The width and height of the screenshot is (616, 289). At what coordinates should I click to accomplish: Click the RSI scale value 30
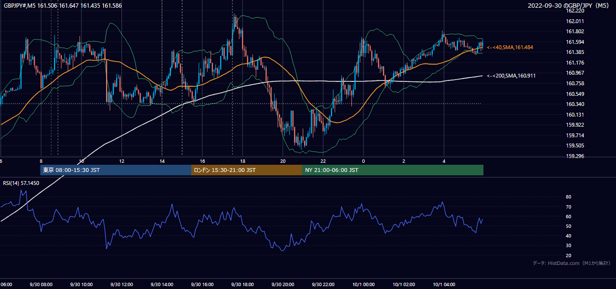coord(568,246)
